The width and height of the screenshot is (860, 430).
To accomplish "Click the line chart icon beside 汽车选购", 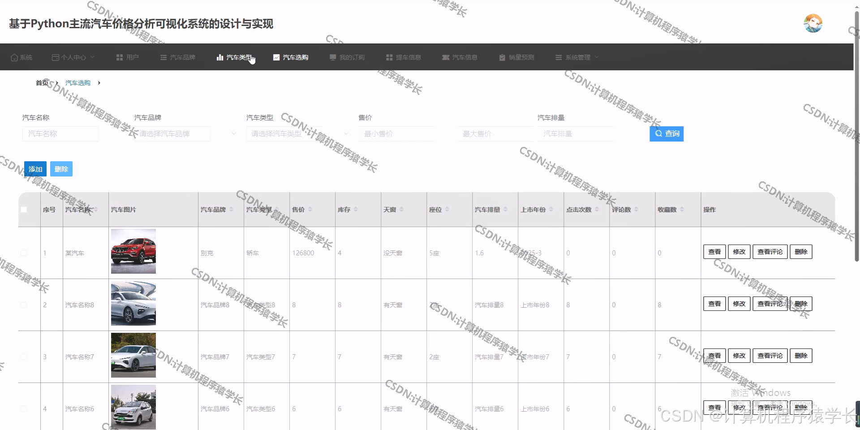I will (276, 57).
